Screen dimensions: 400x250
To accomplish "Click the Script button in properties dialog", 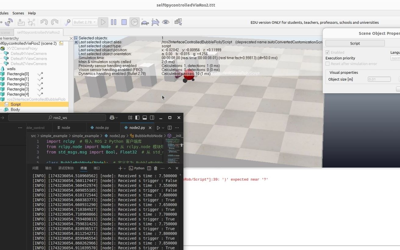I will 355,43.
